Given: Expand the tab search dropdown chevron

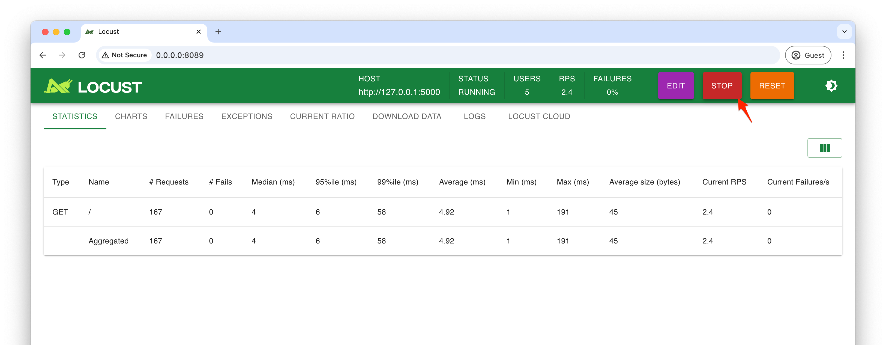Looking at the screenshot, I should point(844,32).
